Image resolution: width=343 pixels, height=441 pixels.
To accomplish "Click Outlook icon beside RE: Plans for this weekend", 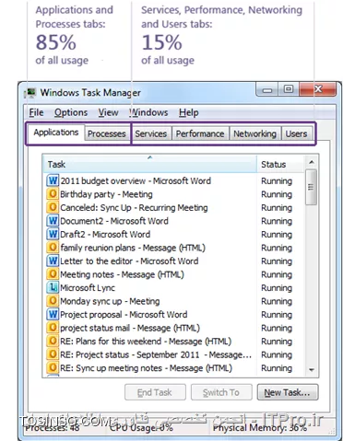I will 53,341.
